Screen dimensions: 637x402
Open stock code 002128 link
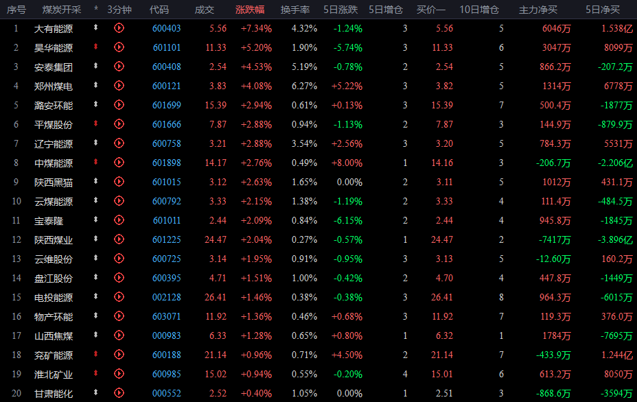coord(167,297)
